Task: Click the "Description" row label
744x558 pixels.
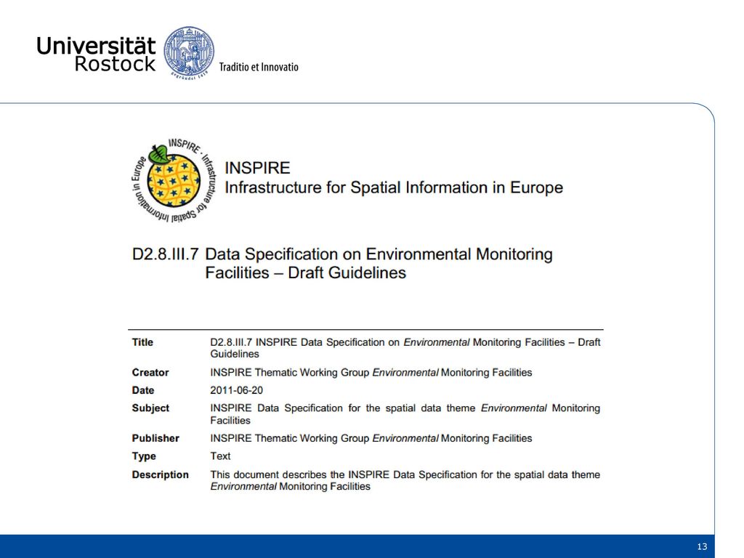Action: [161, 474]
